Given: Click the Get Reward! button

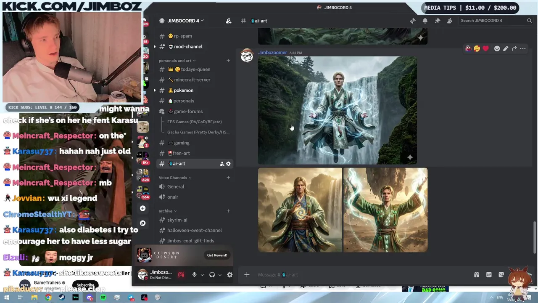Looking at the screenshot, I should tap(217, 255).
